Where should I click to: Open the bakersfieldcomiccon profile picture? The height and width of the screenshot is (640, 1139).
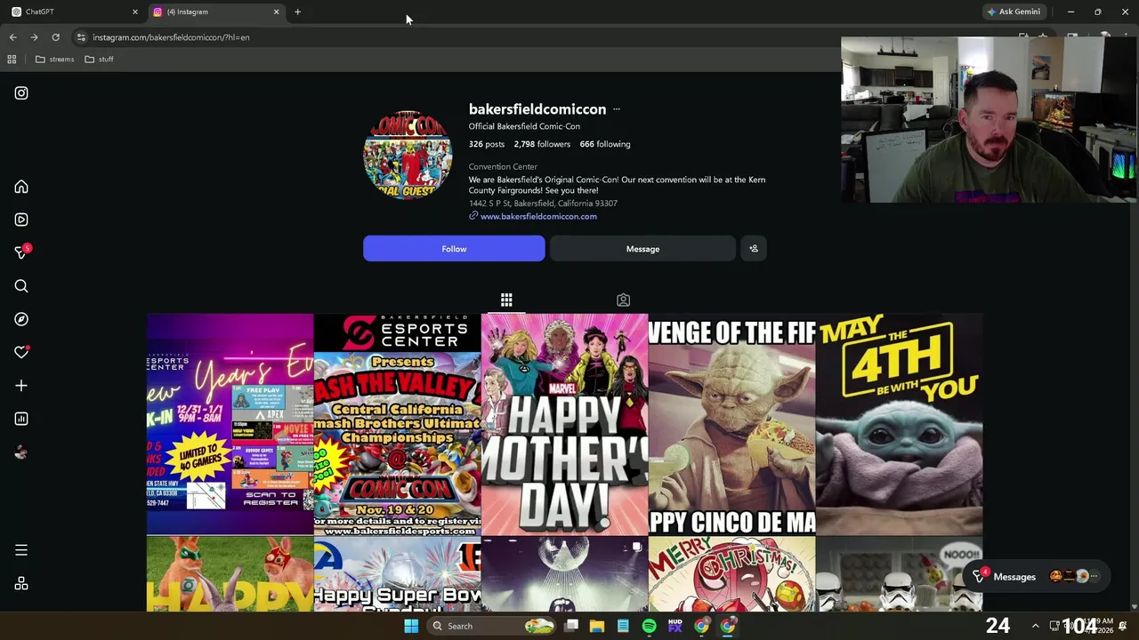pos(408,155)
